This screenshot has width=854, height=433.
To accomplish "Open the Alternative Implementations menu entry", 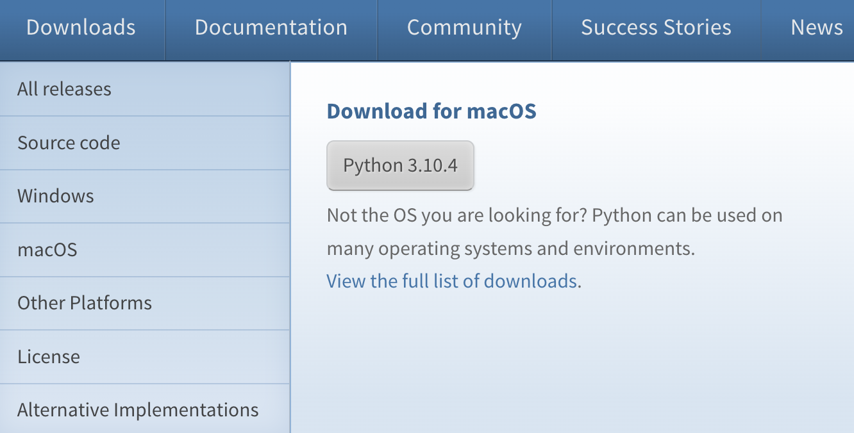I will coord(138,410).
